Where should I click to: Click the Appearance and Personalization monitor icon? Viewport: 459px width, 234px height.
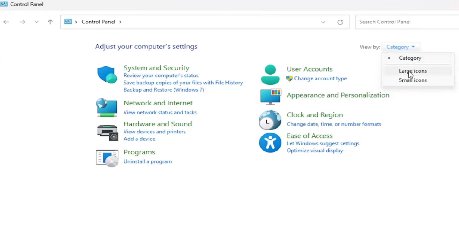point(271,97)
